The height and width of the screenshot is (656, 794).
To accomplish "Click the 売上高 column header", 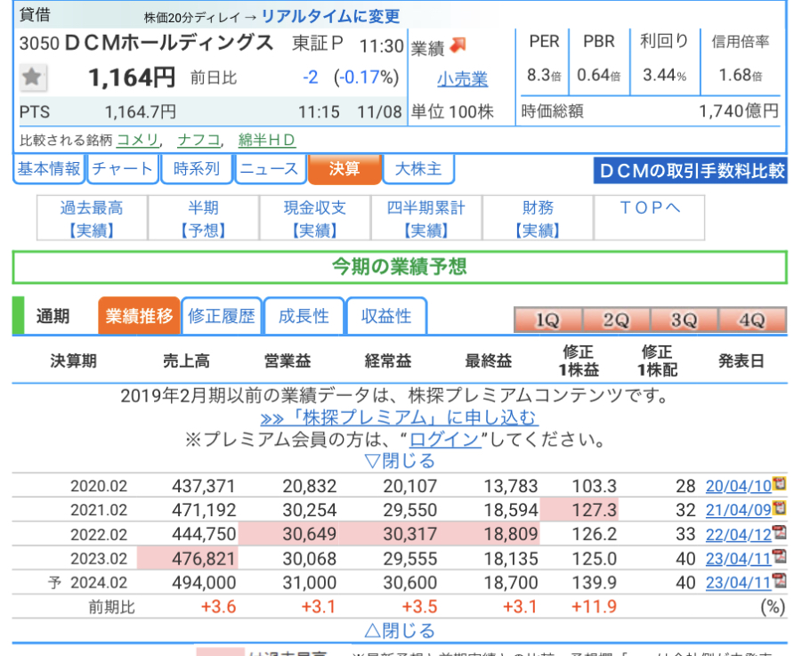I will click(186, 360).
